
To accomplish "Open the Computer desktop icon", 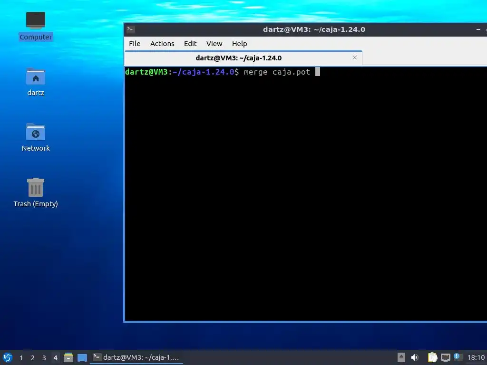I will [35, 27].
